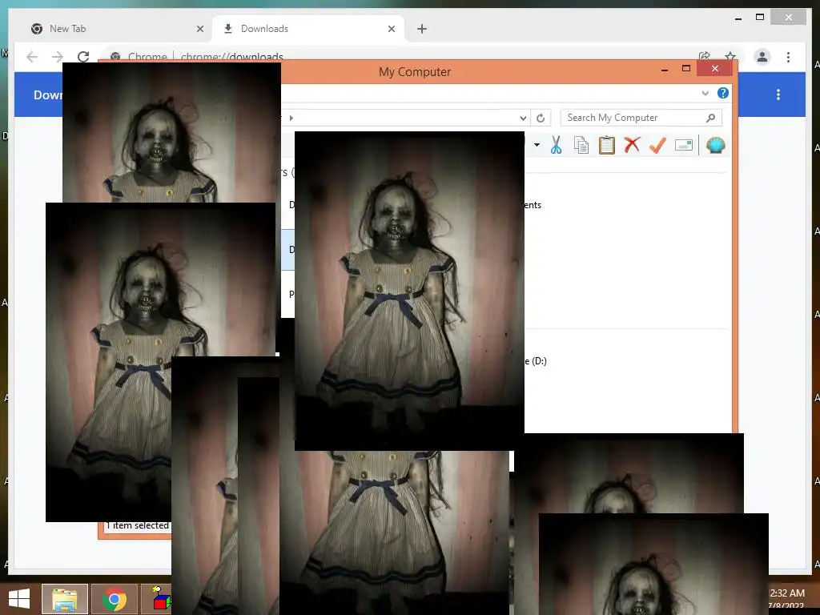Click the orange checkmark icon

pos(657,145)
